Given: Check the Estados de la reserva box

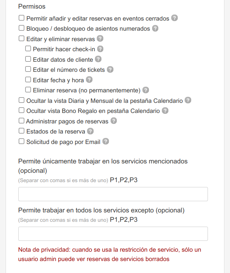Looking at the screenshot, I should 21,131.
